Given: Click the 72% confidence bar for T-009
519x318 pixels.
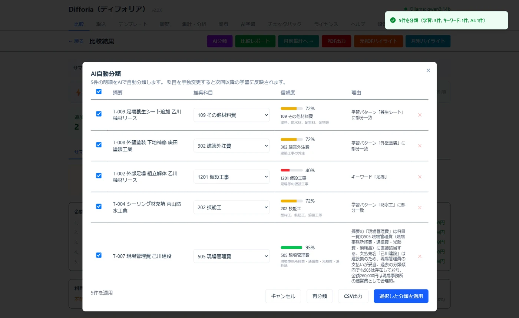Looking at the screenshot, I should (x=292, y=109).
